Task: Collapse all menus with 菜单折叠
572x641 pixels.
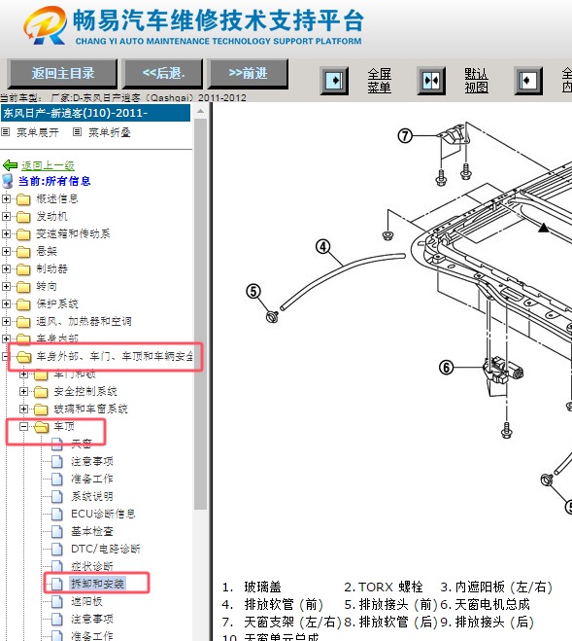Action: (110, 132)
